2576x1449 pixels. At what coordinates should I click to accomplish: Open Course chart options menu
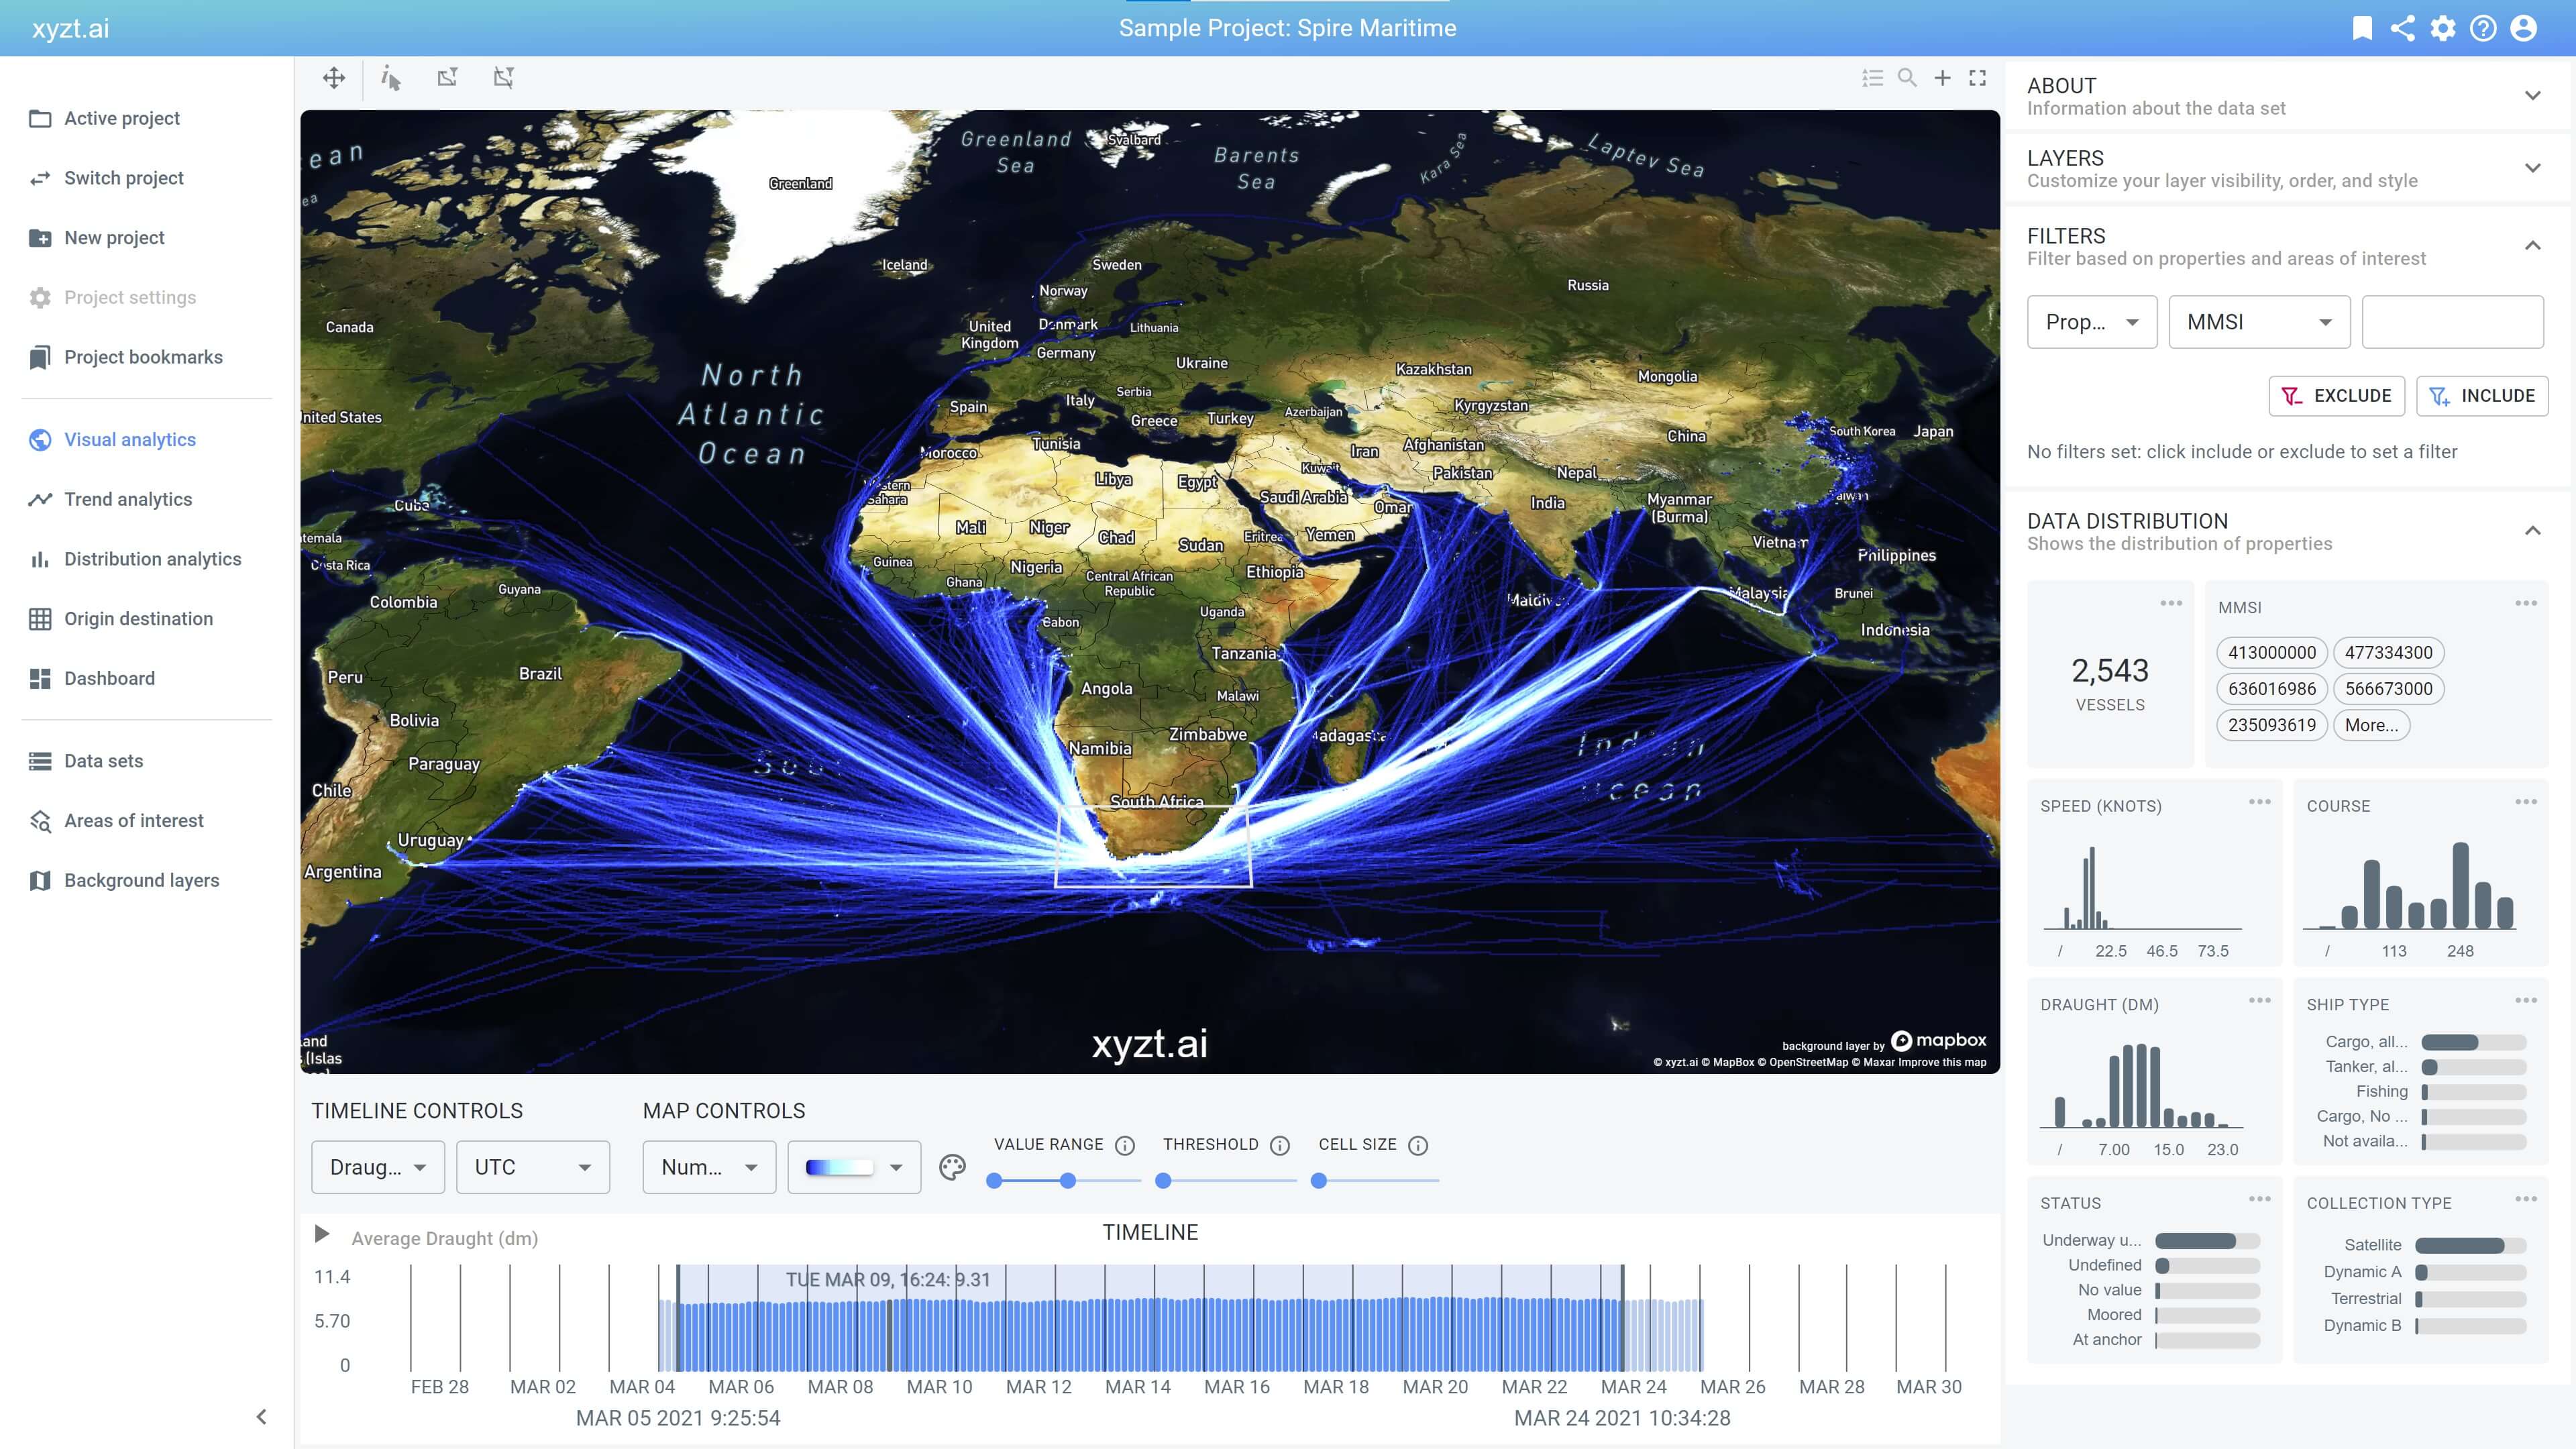(2526, 802)
